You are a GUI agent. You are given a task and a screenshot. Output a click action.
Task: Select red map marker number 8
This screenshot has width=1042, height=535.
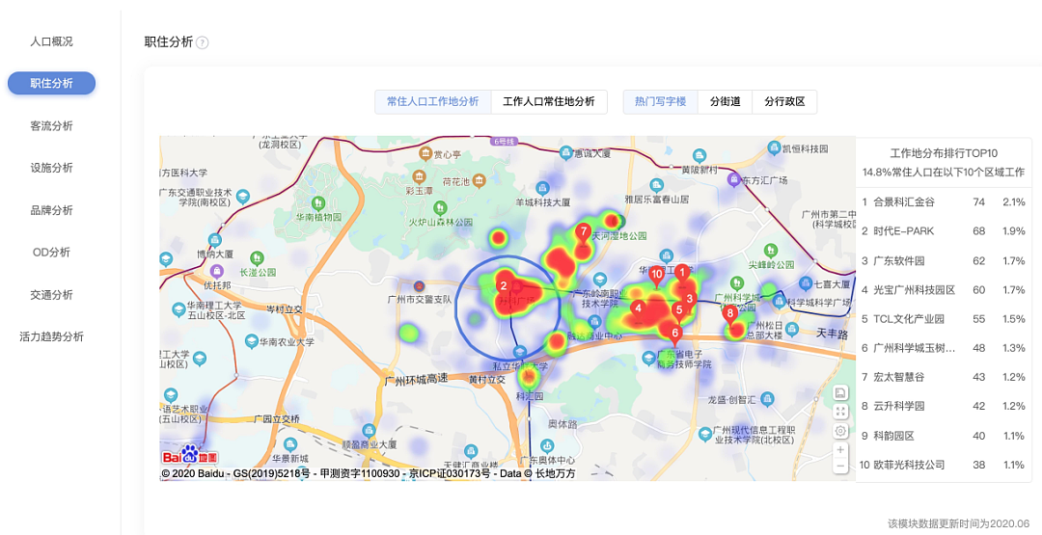point(730,315)
